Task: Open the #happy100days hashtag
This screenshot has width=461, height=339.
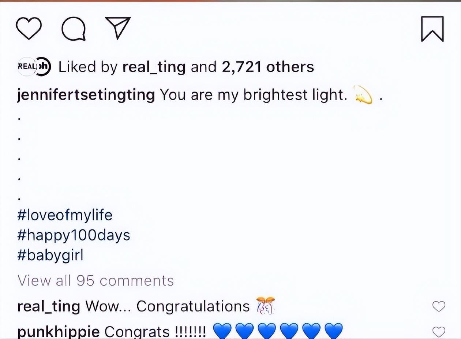Action: (74, 235)
